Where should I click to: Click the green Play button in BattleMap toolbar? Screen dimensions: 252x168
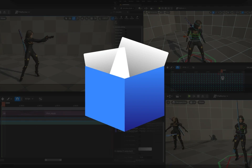pyautogui.click(x=160, y=8)
